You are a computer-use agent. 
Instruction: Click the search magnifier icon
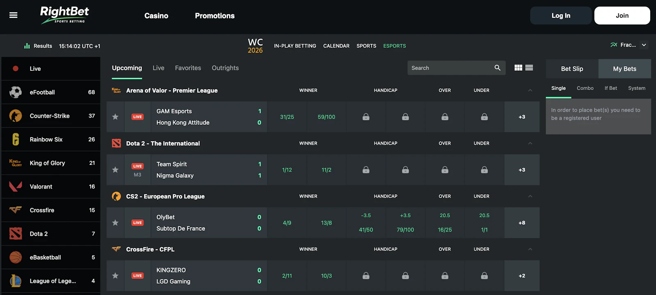(x=497, y=68)
